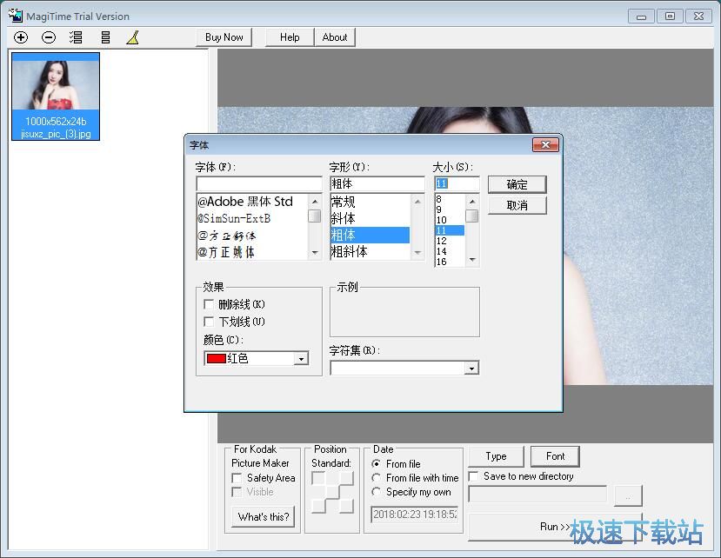Screen dimensions: 721x558
Task: Select the 粗斜体 bold italic style
Action: click(x=371, y=251)
